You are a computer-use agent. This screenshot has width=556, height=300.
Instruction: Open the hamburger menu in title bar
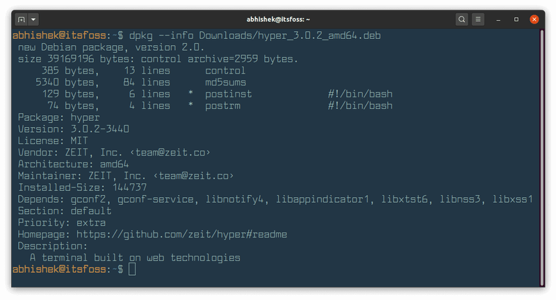(x=481, y=19)
